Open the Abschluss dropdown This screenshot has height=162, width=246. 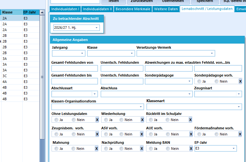pos(189,94)
